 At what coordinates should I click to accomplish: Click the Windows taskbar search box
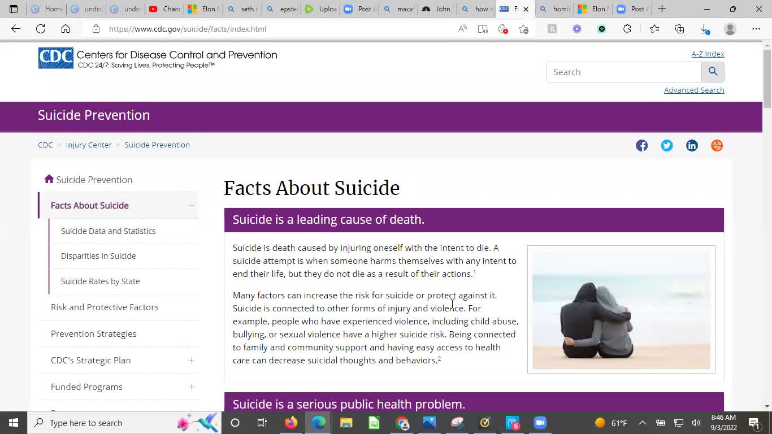pos(123,423)
